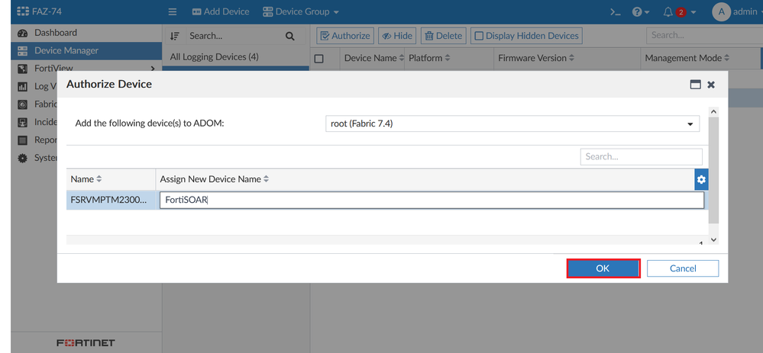Click the Log View sidebar icon
This screenshot has width=763, height=353.
22,86
